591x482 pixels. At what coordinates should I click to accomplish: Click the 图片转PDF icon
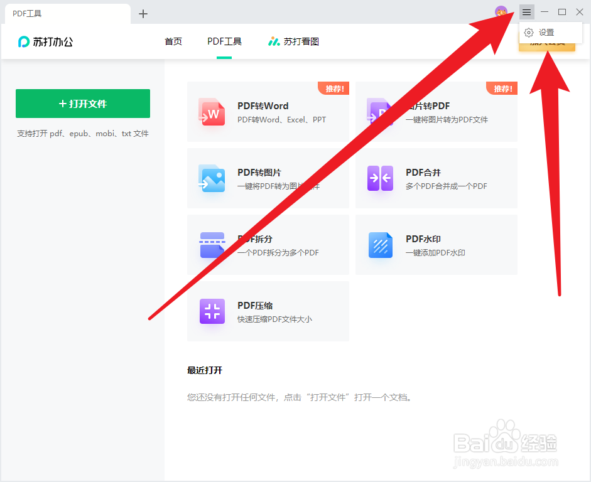379,112
